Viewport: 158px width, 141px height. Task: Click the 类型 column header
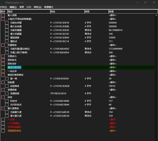pos(97,12)
